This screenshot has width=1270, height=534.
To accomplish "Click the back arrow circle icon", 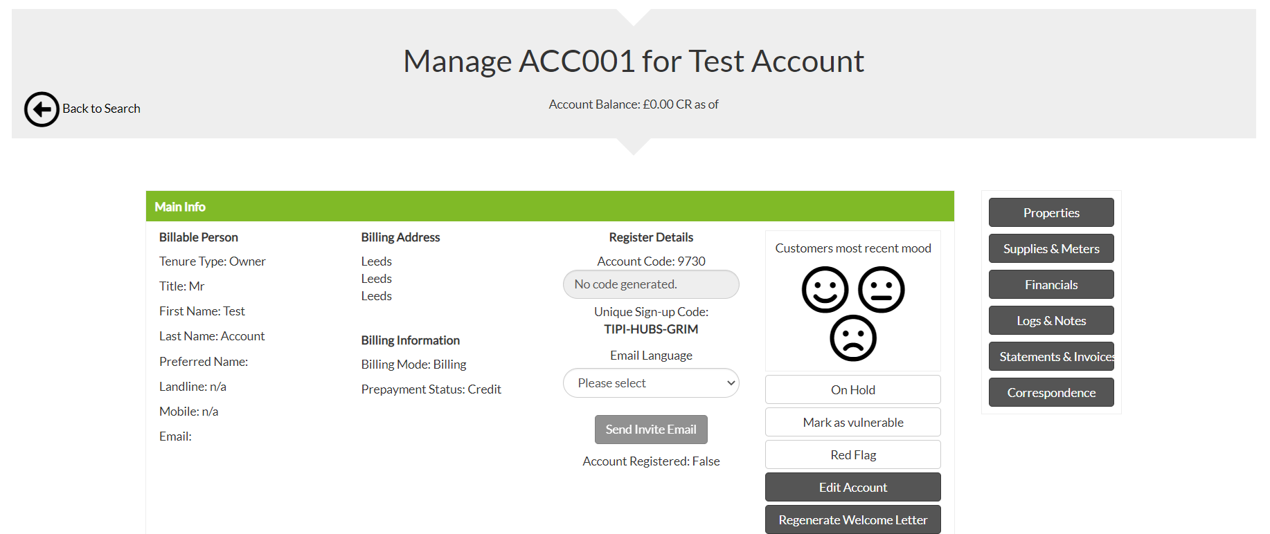I will pos(42,109).
